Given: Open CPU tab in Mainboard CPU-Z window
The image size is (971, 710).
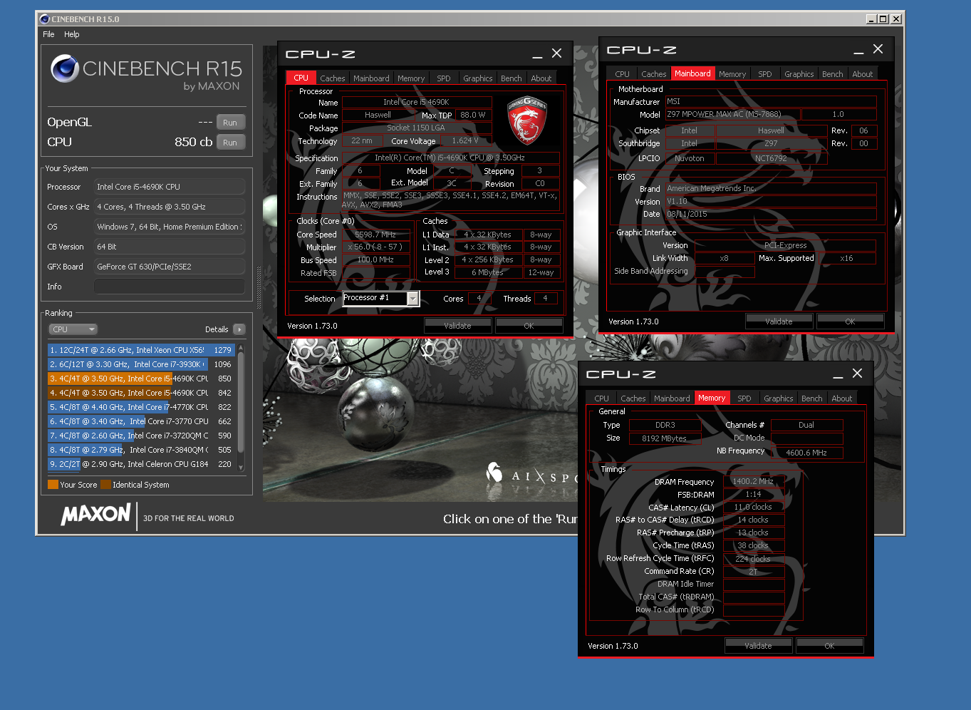Looking at the screenshot, I should tap(622, 74).
